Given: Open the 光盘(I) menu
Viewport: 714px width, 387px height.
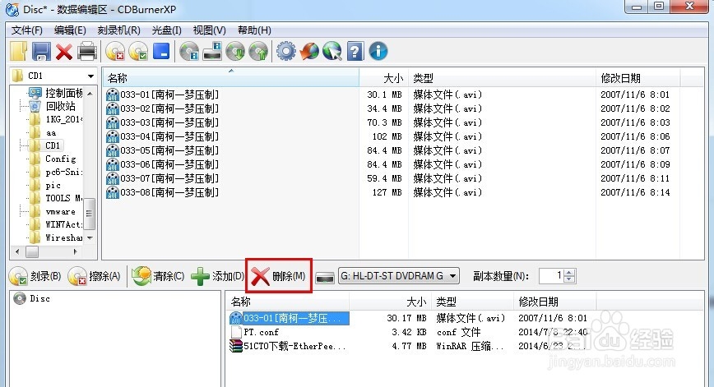Looking at the screenshot, I should [x=166, y=30].
